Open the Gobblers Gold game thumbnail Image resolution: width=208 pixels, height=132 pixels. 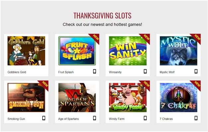26,51
